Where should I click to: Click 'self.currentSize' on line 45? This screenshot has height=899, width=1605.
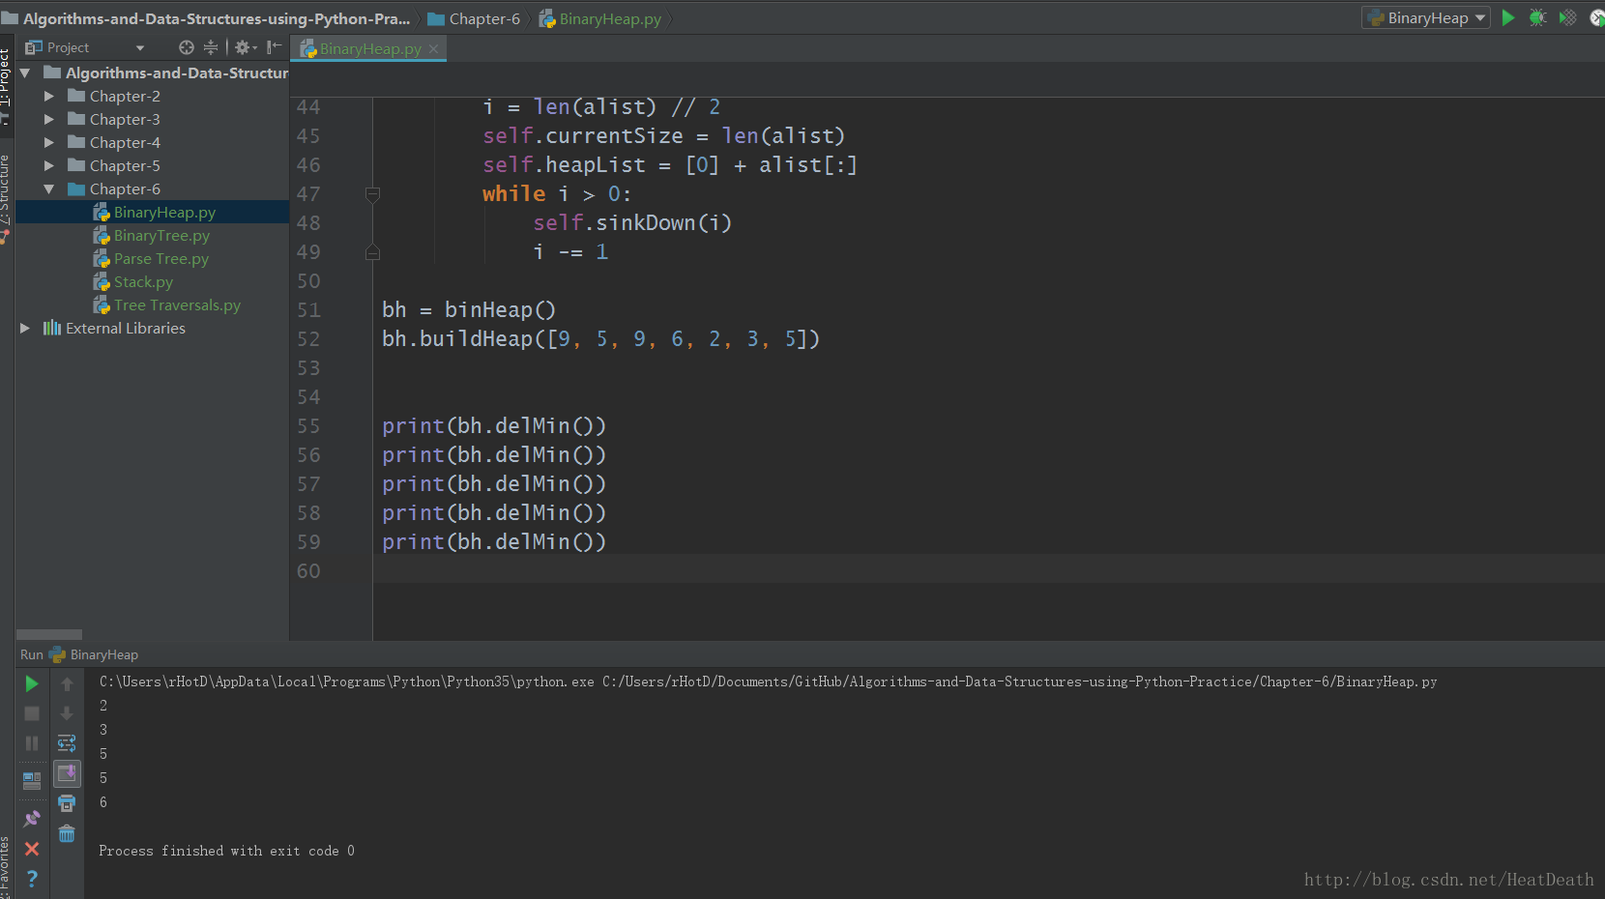583,136
